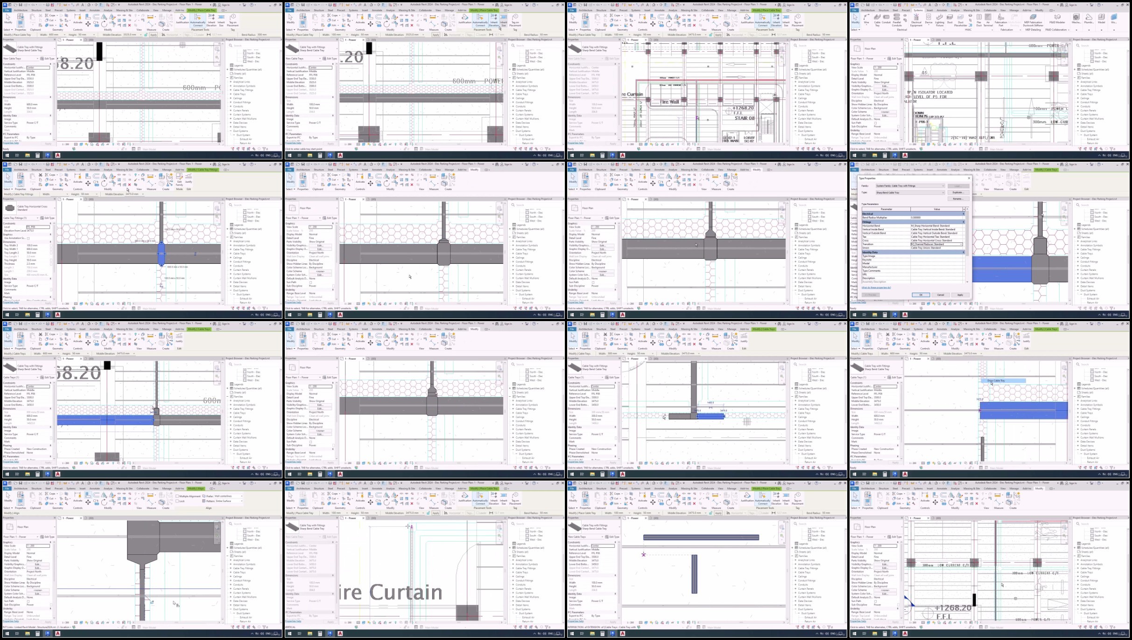The image size is (1132, 640).
Task: Launch the P&ID Modeler tool
Action: tap(1057, 19)
